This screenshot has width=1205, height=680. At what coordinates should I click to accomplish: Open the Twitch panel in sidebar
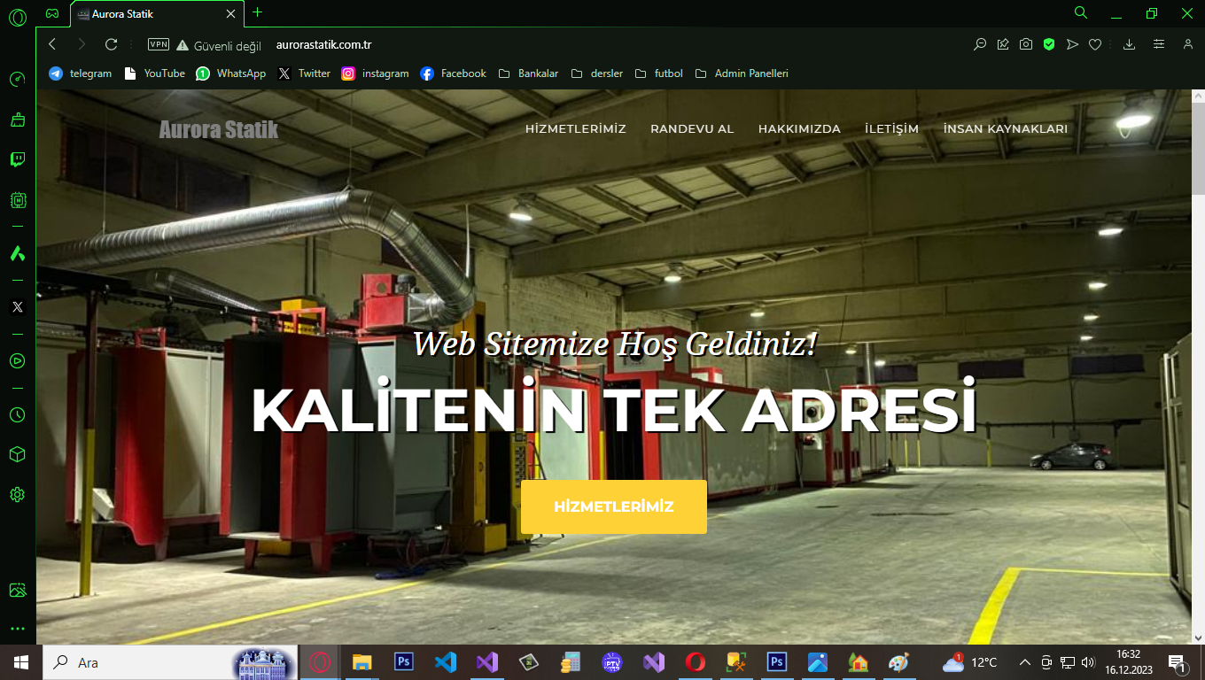[x=17, y=159]
